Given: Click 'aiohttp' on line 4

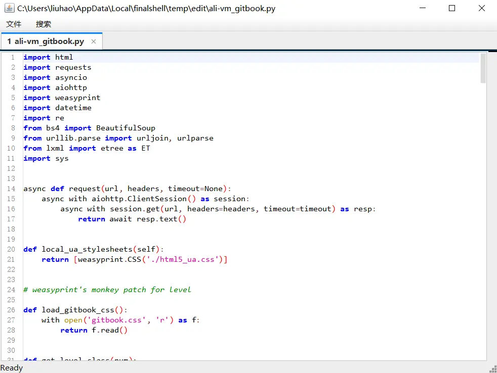Looking at the screenshot, I should pos(71,88).
